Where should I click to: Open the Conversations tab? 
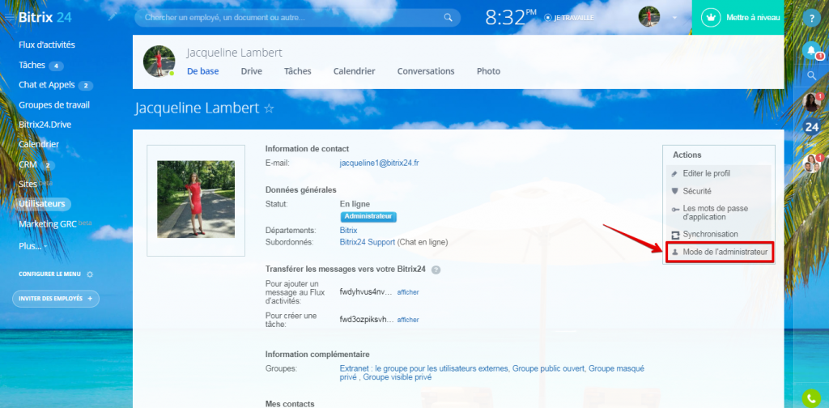tap(426, 70)
